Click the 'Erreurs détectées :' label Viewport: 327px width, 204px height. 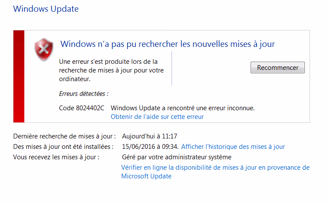[83, 93]
